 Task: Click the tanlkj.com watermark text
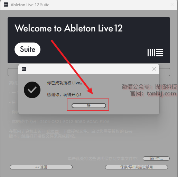(161, 93)
